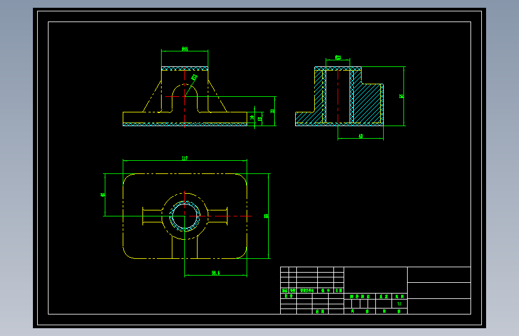Select the diameter dimension above the front view

(185, 49)
